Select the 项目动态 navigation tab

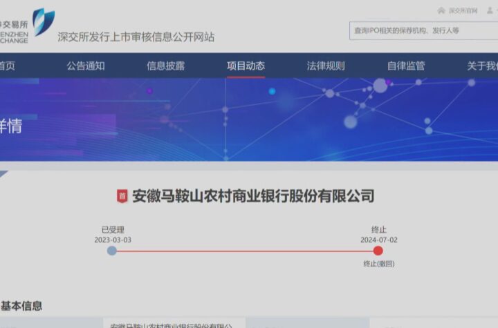pos(246,66)
